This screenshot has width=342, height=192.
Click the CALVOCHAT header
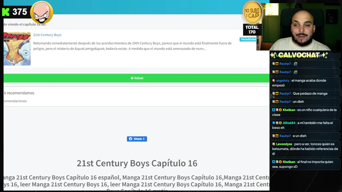pos(299,55)
